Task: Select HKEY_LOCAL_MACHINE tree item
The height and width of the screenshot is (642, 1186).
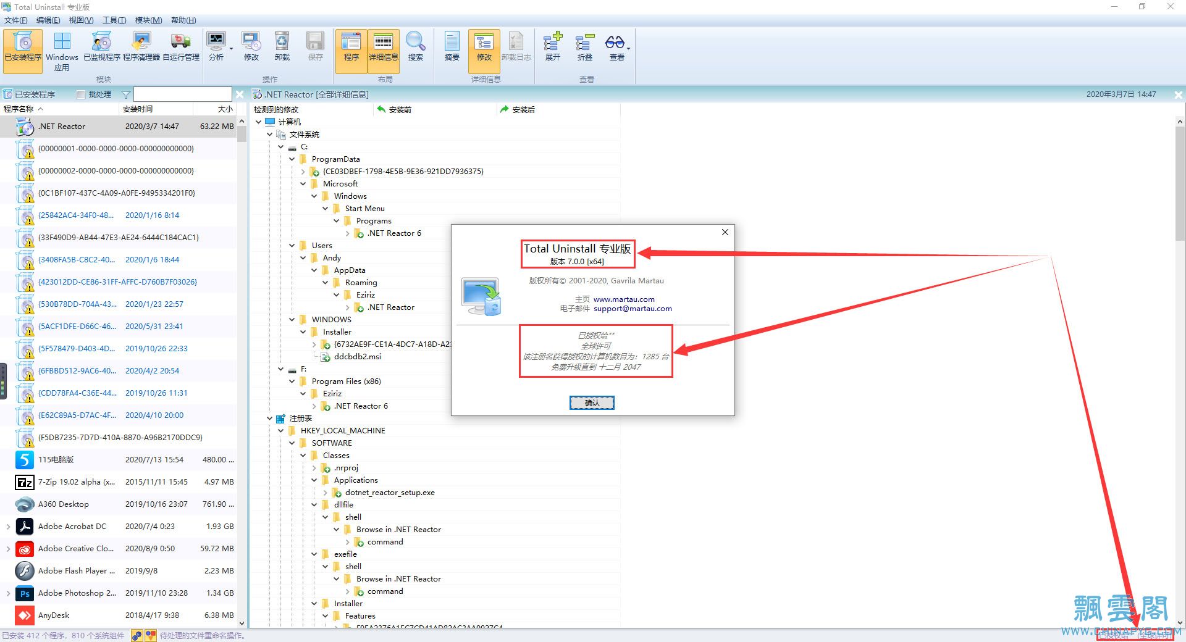Action: pos(343,431)
